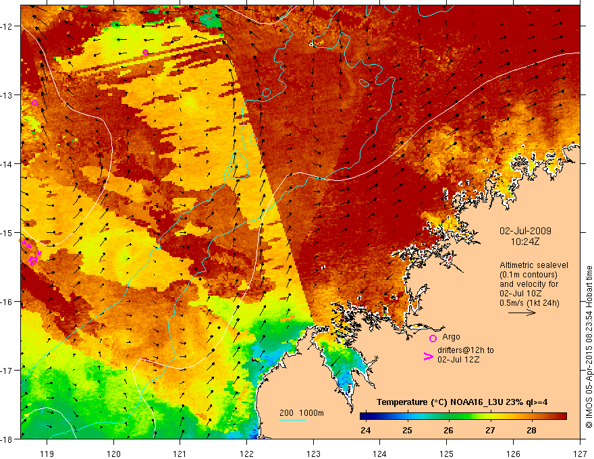The image size is (594, 459).
Task: Click the 'Argo' legend label
Action: point(451,337)
